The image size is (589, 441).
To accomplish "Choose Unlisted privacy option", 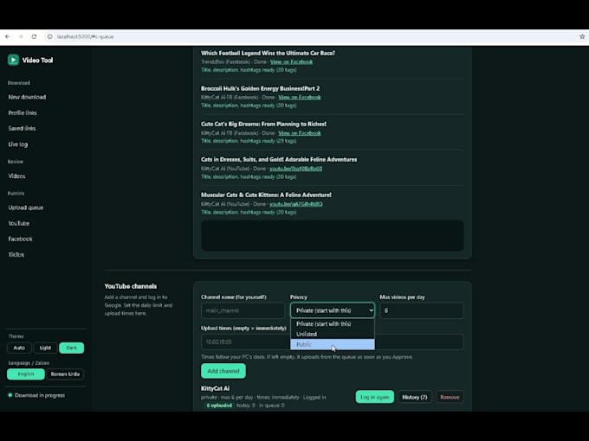I will (x=333, y=334).
